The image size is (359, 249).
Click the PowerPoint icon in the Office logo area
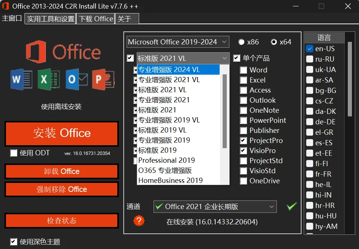coord(103,79)
